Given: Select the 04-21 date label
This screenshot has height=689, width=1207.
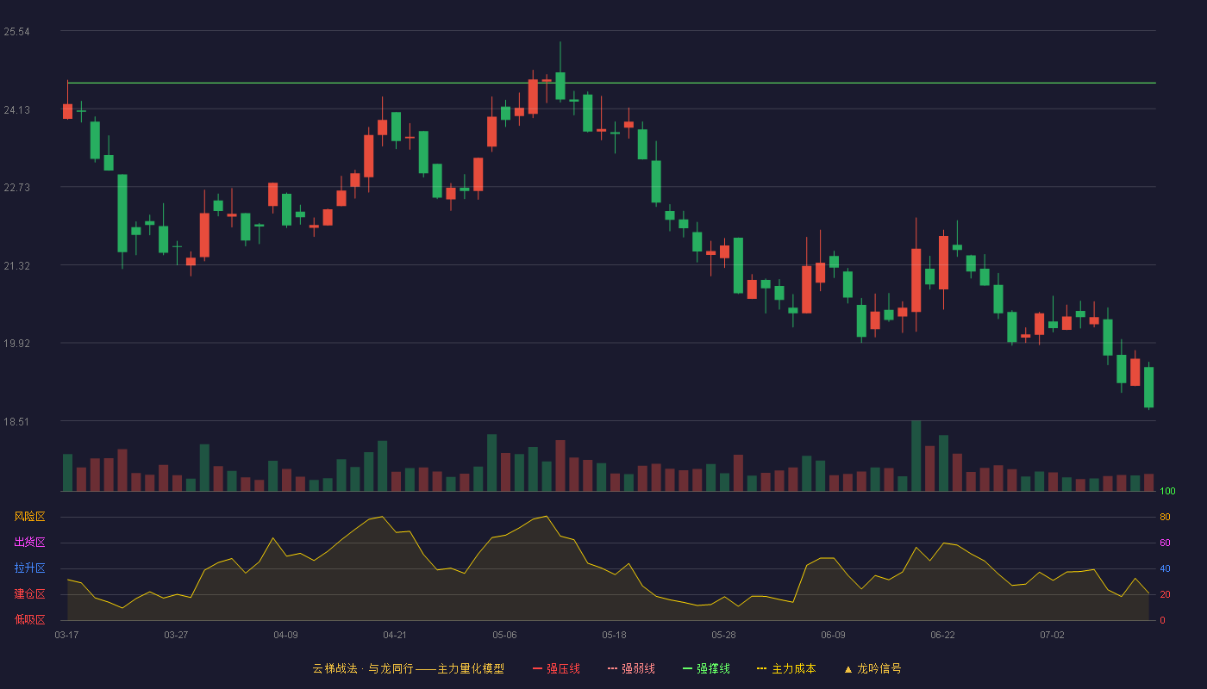Looking at the screenshot, I should click(x=395, y=635).
